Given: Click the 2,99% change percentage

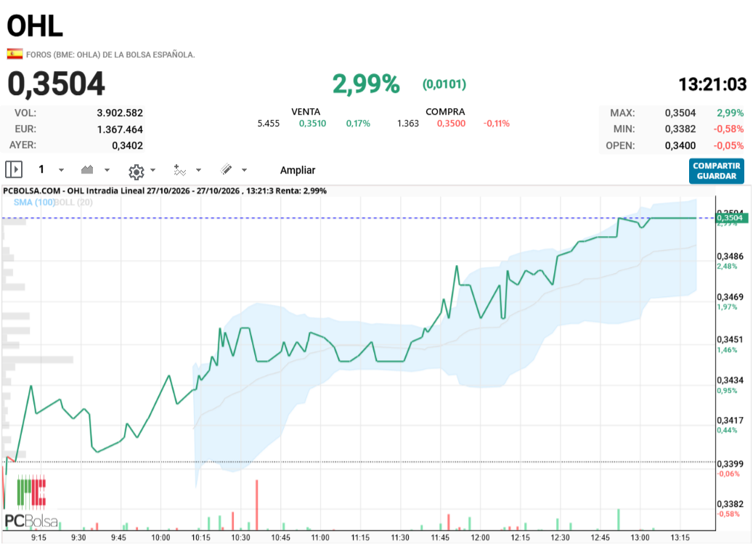Looking at the screenshot, I should (x=366, y=84).
